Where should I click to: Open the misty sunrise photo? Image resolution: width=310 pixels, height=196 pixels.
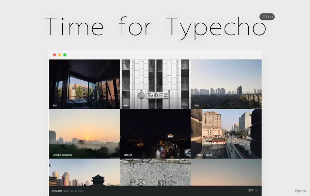click(x=84, y=134)
